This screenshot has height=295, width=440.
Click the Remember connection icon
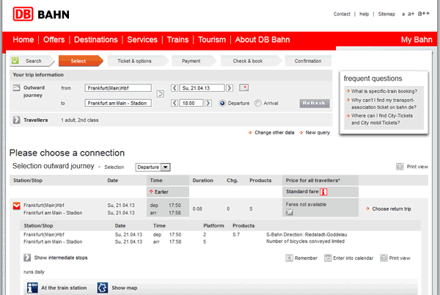tap(289, 258)
